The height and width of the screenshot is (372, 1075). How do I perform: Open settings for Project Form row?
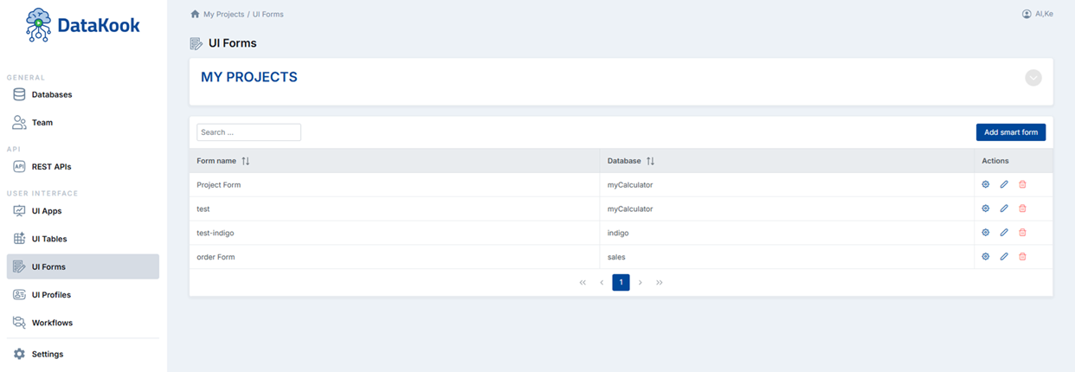(x=985, y=184)
